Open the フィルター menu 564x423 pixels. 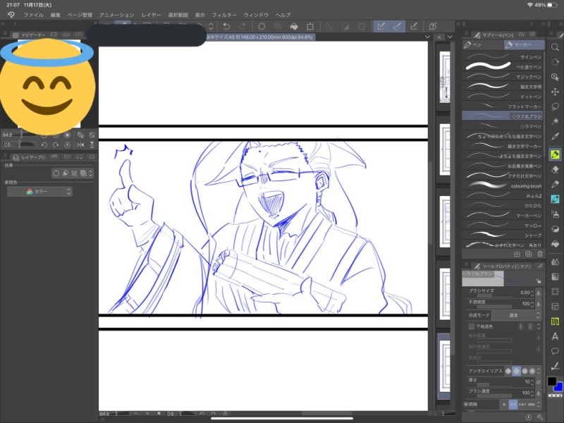tap(224, 15)
